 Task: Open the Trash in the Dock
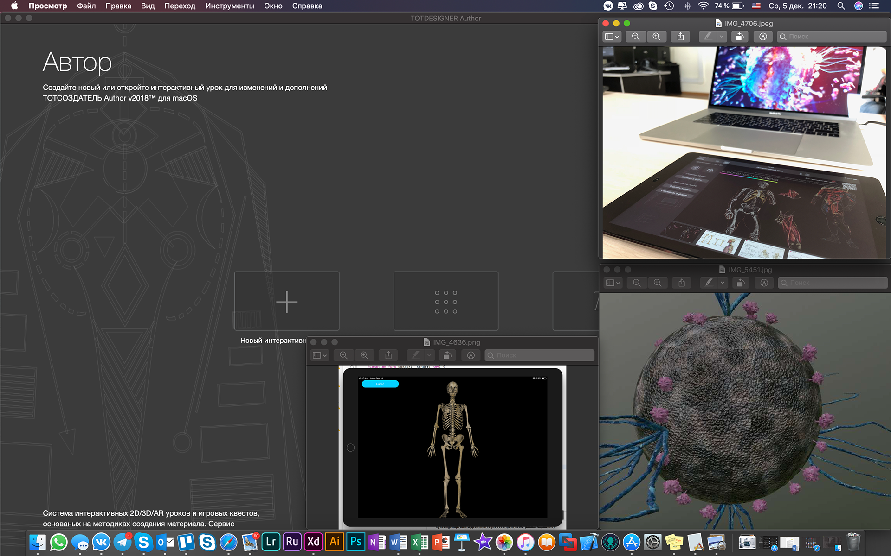[853, 542]
